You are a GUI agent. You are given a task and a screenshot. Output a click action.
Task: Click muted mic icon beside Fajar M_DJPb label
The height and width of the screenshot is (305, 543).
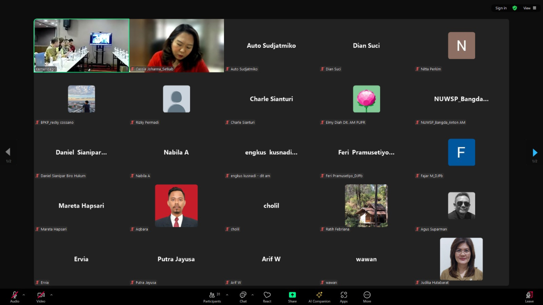coord(417,176)
